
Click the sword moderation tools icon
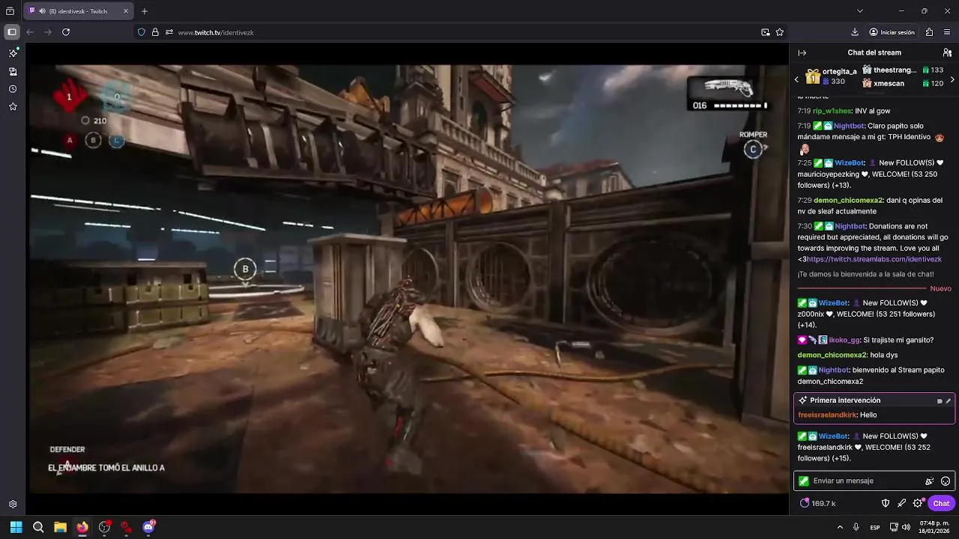(901, 503)
